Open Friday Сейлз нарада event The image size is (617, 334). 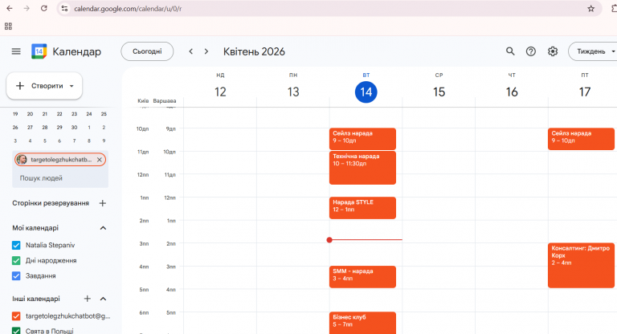coord(581,139)
